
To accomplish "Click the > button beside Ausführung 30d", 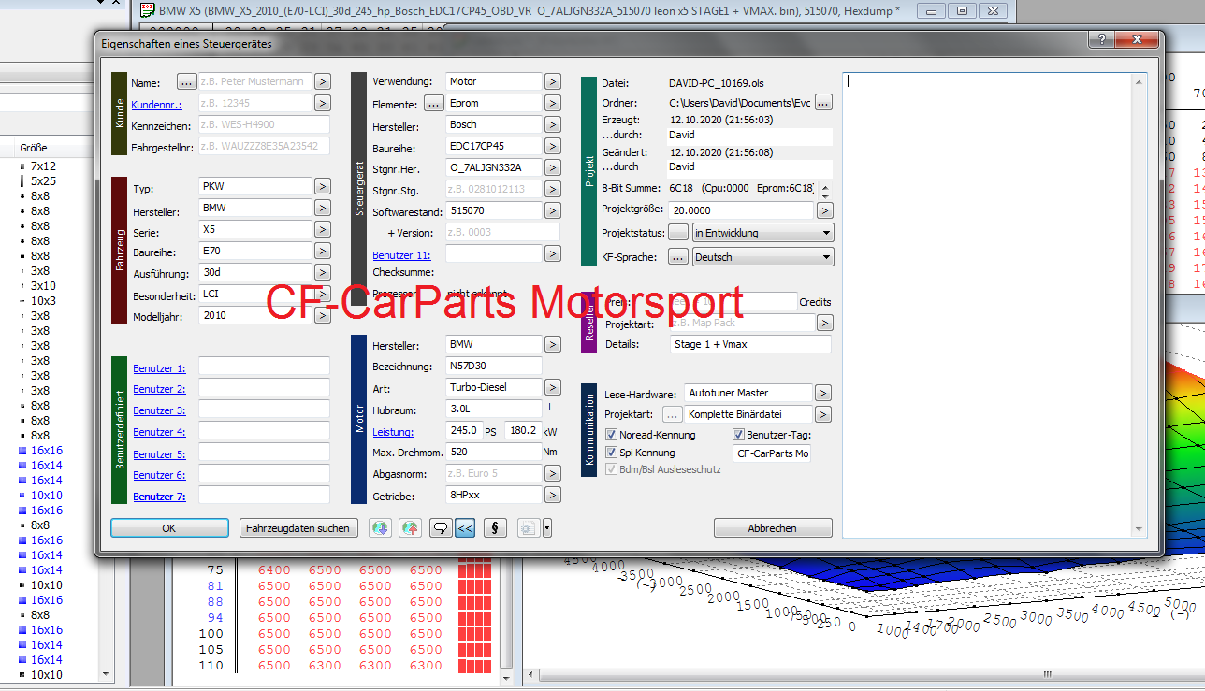I will click(x=322, y=273).
